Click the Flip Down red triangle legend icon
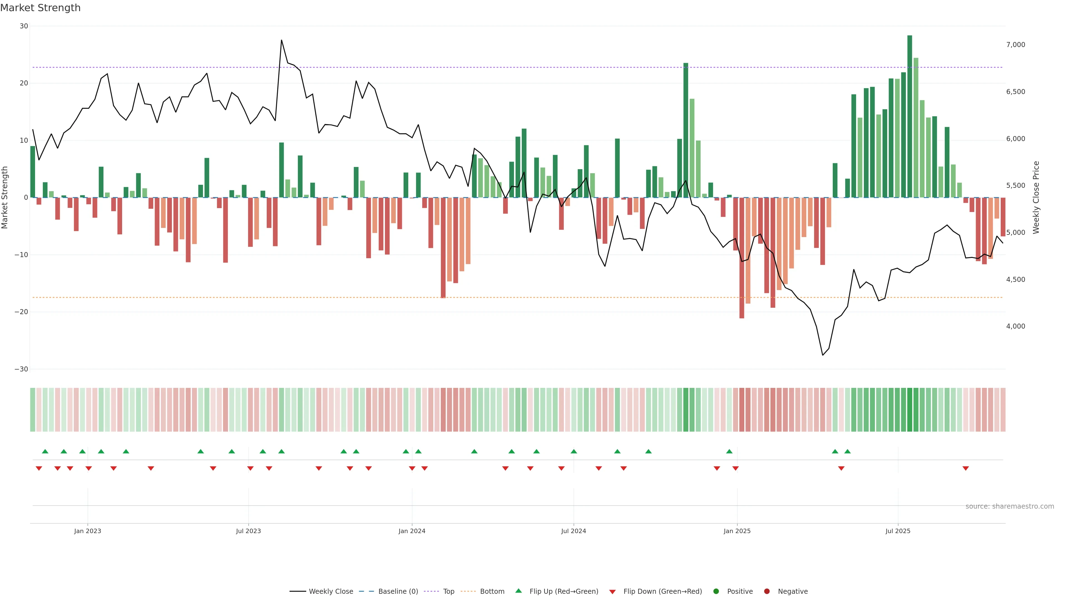This screenshot has width=1068, height=601. pos(612,592)
